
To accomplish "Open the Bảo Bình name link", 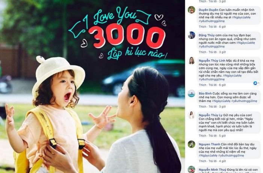I will coord(205,93).
